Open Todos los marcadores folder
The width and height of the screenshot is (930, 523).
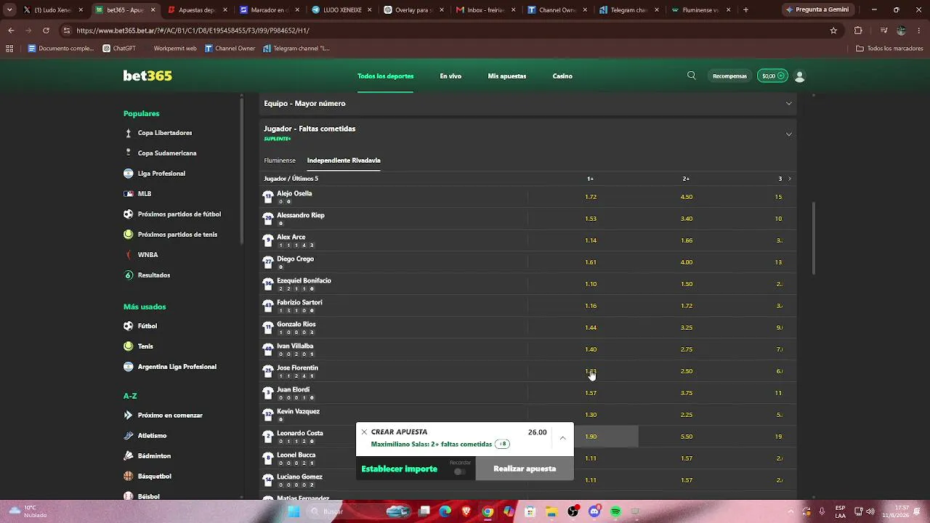coord(890,49)
